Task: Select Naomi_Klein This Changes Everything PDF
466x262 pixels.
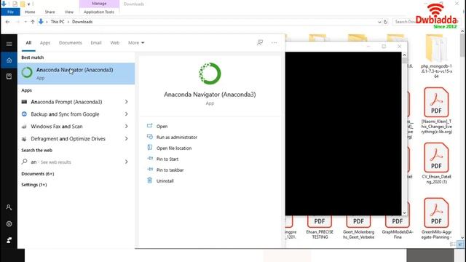Action: [x=436, y=111]
